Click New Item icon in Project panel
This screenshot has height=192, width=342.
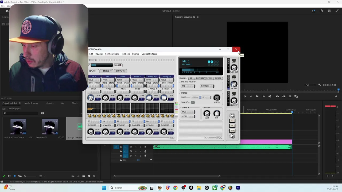[89, 176]
